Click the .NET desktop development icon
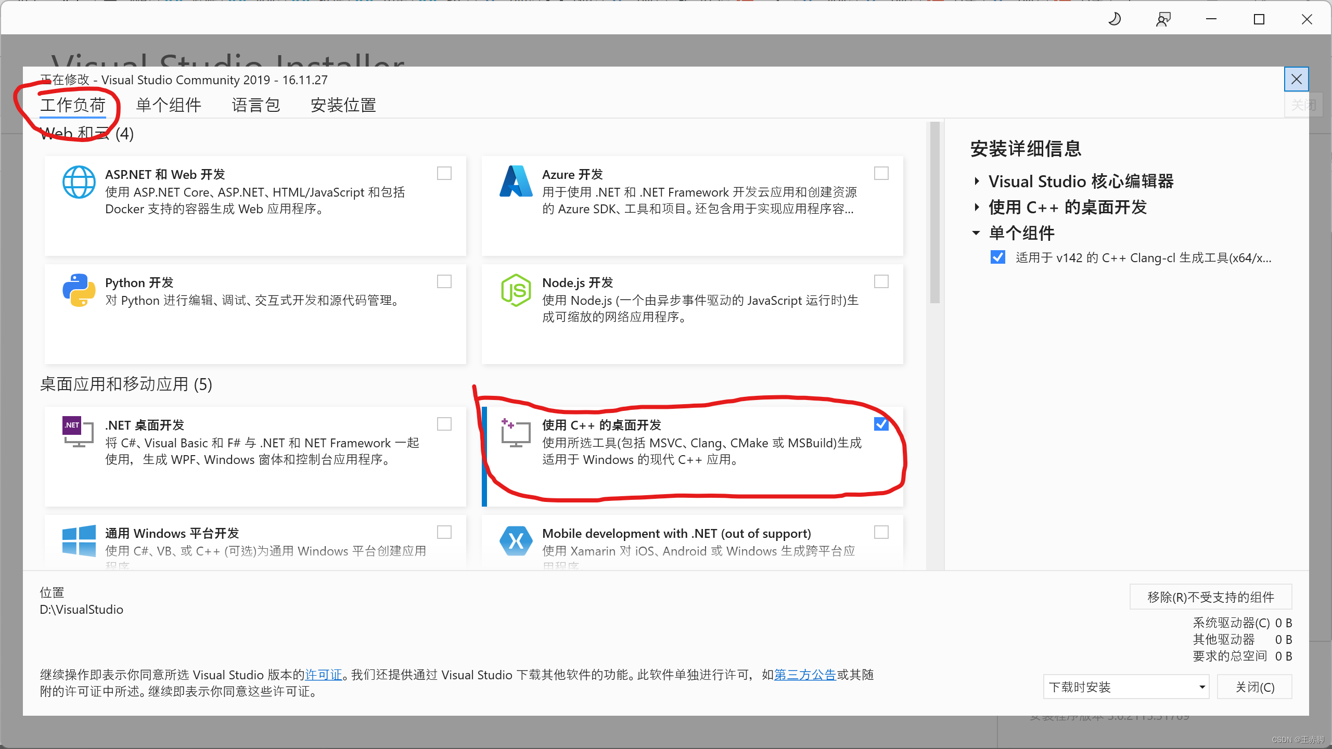1332x749 pixels. coord(78,432)
